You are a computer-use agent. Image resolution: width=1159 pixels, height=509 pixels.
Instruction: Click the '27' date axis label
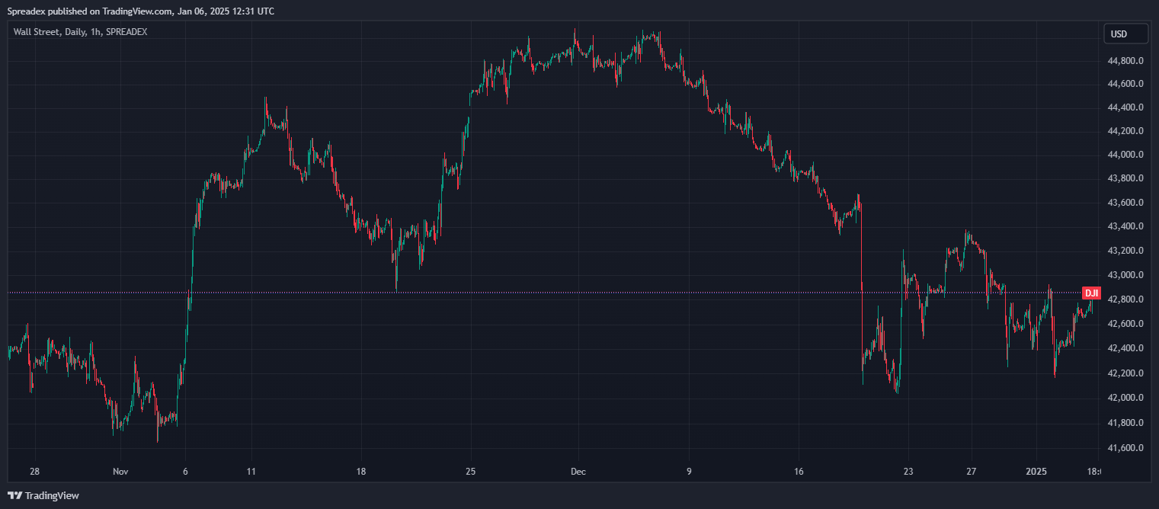[x=972, y=472]
